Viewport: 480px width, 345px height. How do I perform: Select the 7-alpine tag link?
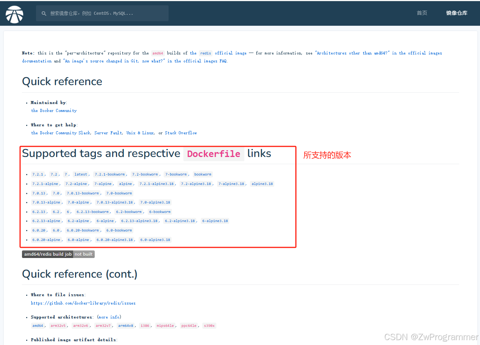point(103,184)
